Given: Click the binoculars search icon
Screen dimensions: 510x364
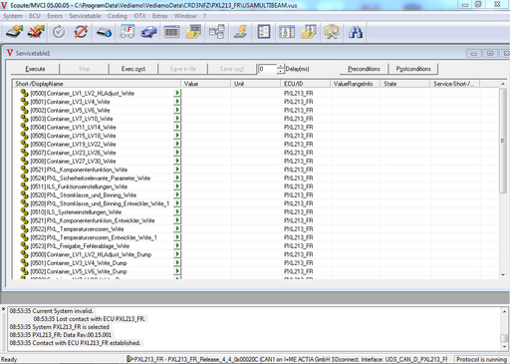Looking at the screenshot, I should click(x=356, y=32).
